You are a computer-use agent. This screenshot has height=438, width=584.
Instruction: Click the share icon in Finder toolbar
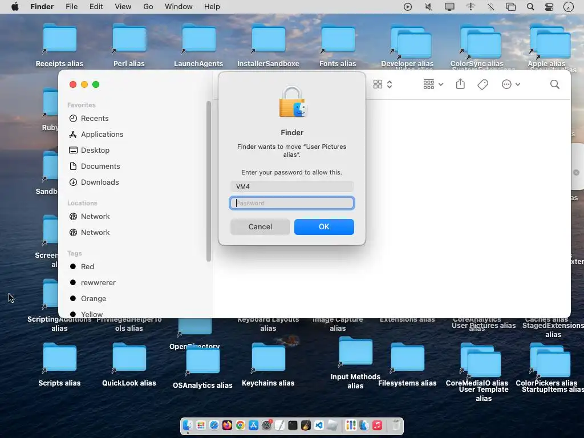(460, 84)
